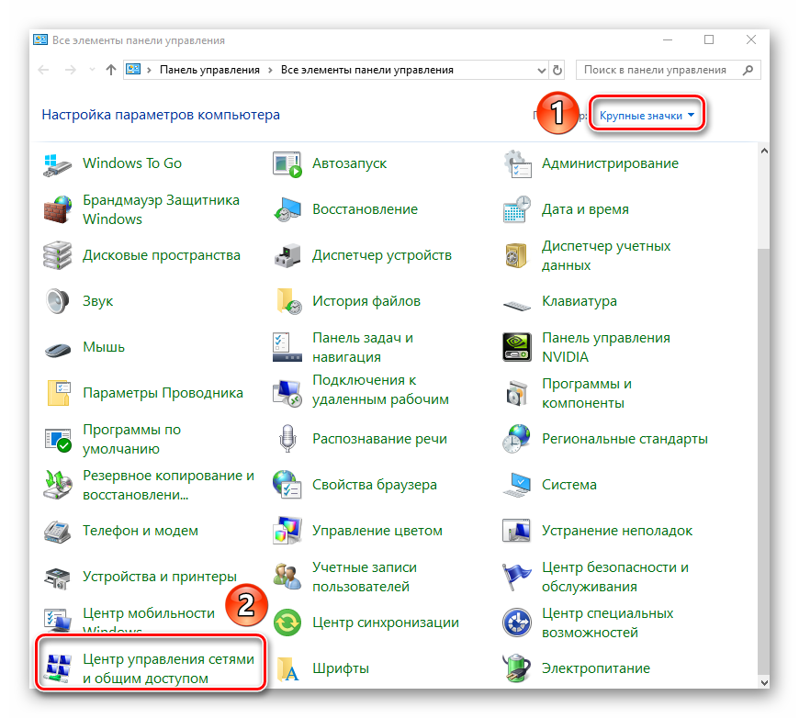799x718 pixels.
Task: Open the Система link
Action: click(568, 485)
